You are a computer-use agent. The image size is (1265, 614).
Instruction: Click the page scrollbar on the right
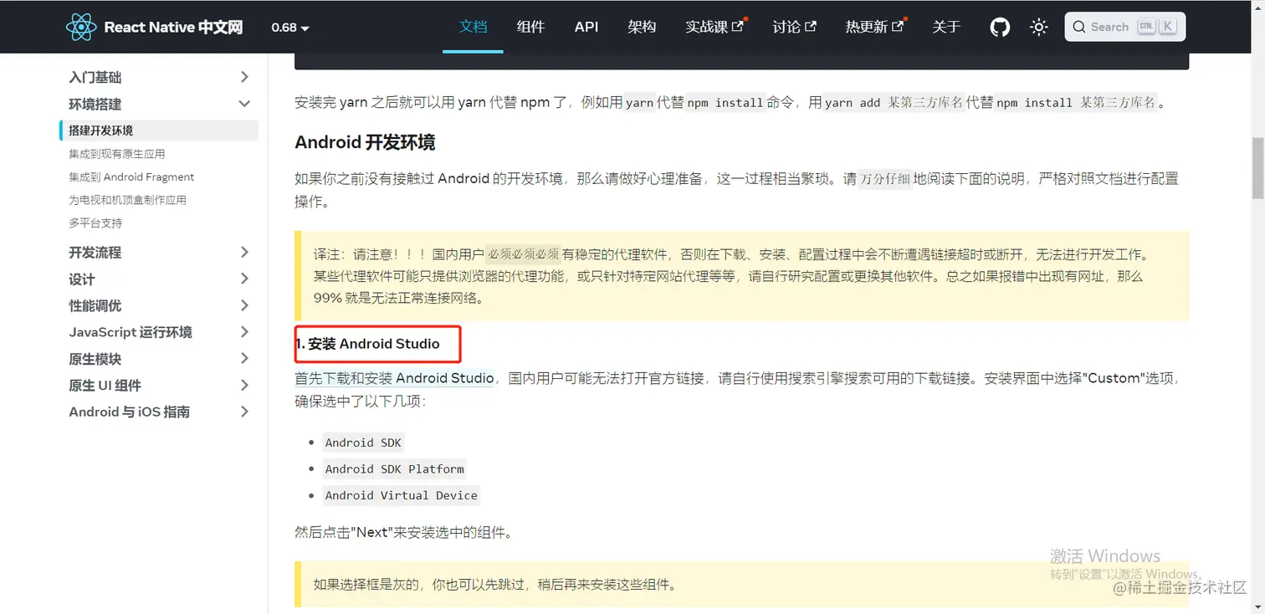click(x=1258, y=167)
